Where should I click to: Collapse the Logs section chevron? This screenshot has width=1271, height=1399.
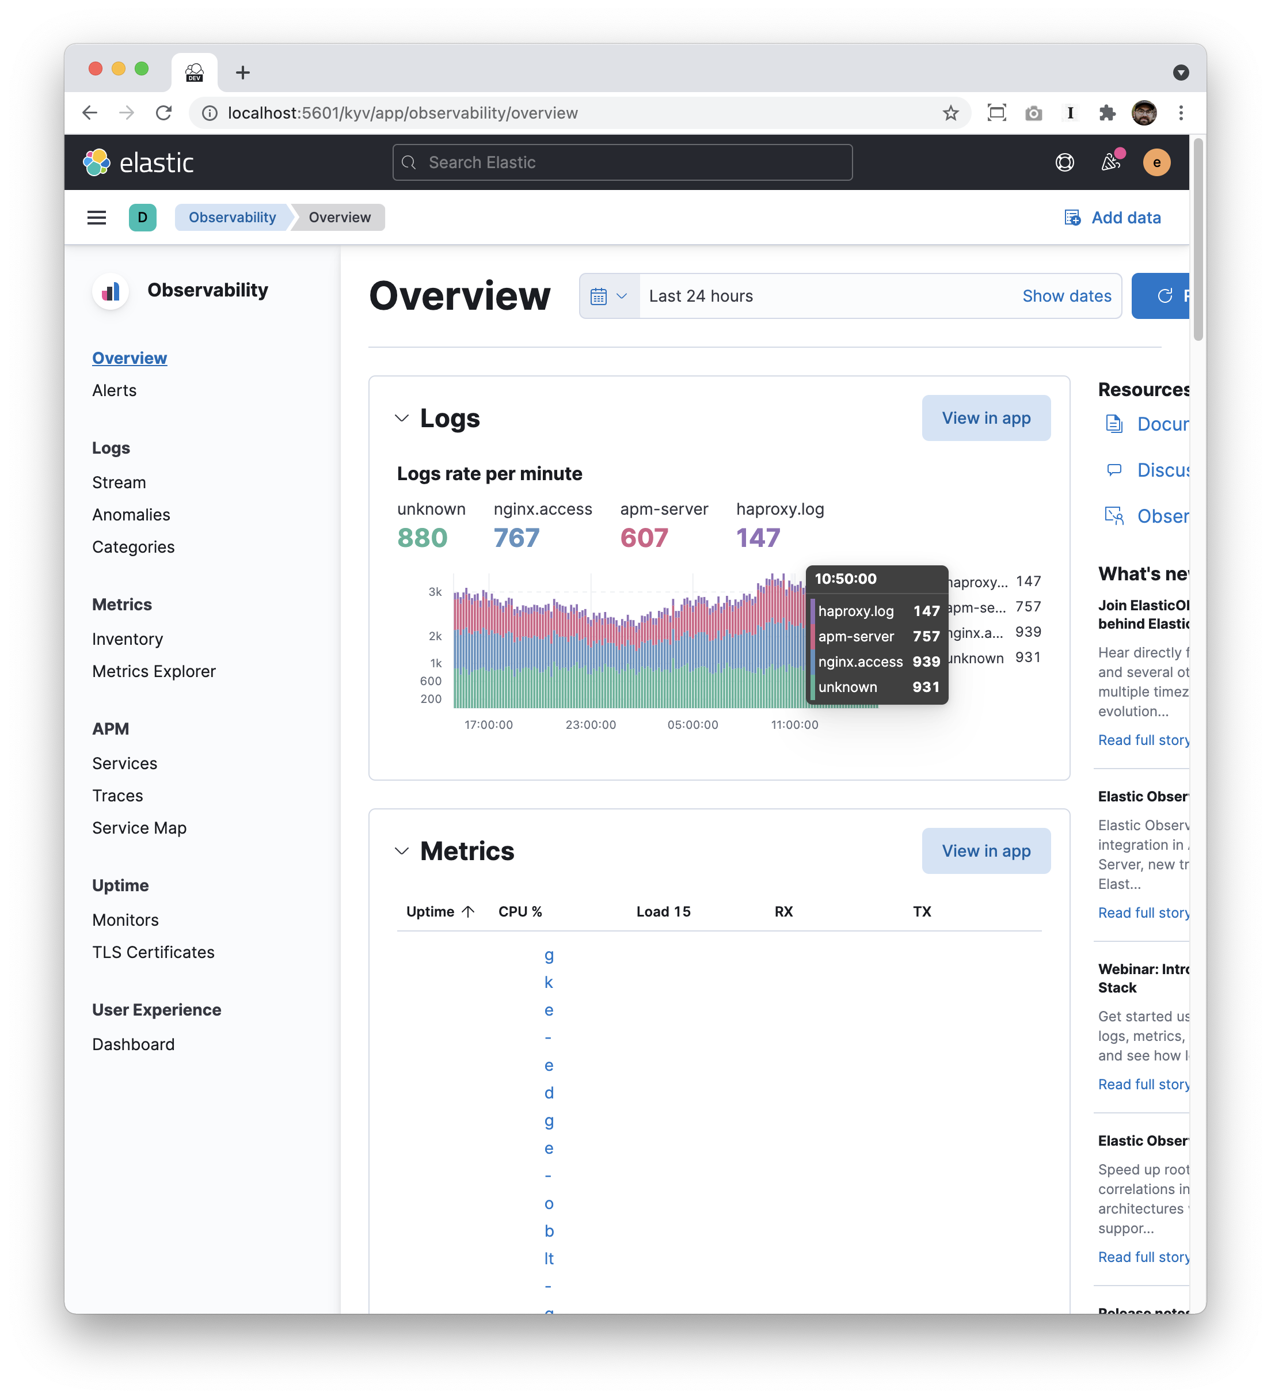[x=401, y=419]
